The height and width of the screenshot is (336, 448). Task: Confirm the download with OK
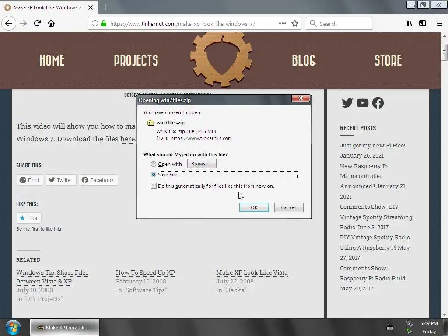click(254, 207)
